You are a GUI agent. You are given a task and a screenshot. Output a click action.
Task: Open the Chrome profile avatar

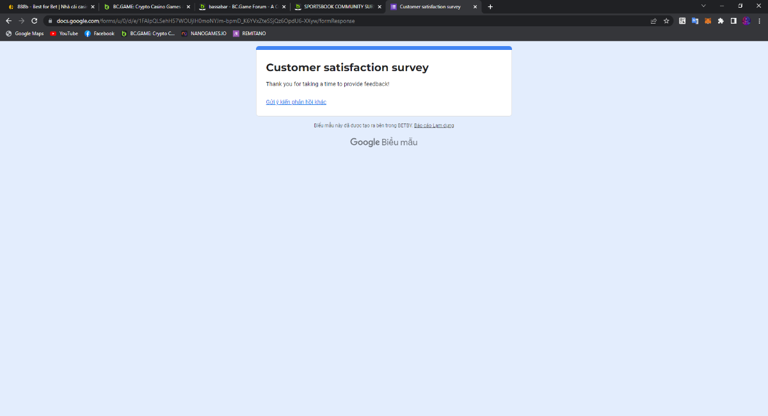(746, 20)
